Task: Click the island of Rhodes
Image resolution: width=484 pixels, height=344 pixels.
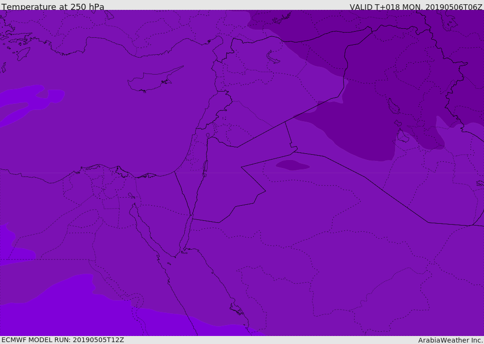Action: 23,53
